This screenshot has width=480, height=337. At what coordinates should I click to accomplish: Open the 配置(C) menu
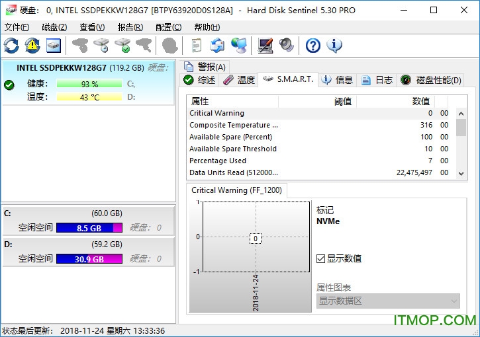(168, 27)
